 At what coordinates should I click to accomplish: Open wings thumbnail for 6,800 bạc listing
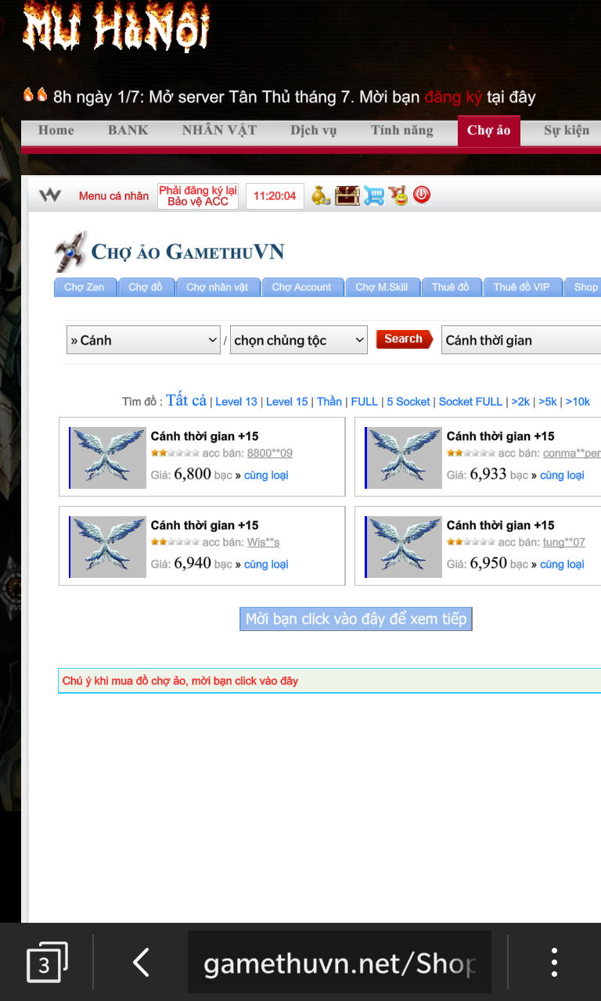[x=108, y=457]
